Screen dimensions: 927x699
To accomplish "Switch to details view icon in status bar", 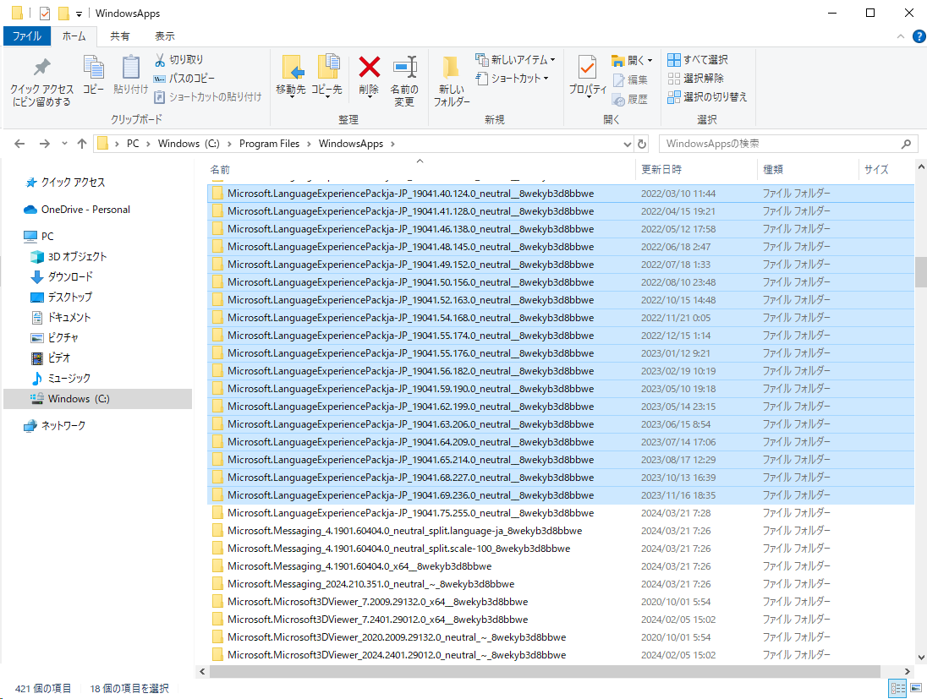I will pos(898,688).
